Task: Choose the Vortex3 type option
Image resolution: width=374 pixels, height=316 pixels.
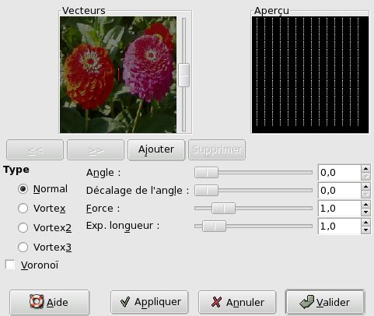Action: (23, 247)
